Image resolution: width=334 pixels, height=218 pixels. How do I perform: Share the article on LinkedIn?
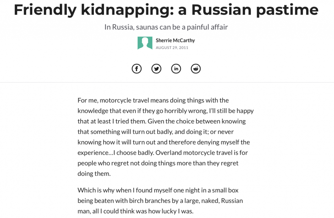tap(176, 69)
